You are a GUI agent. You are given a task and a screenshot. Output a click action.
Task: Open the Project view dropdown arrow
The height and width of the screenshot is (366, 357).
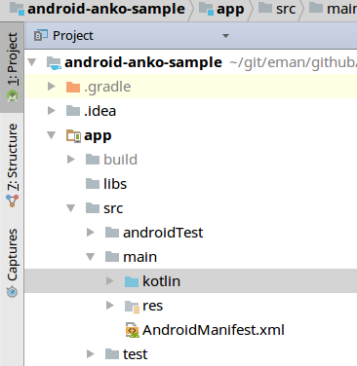225,36
